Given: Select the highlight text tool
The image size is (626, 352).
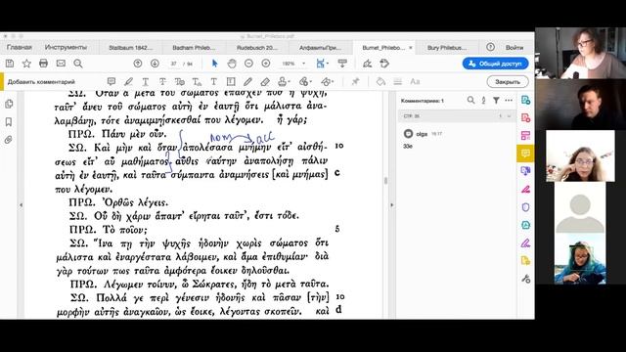Looking at the screenshot, I should tap(128, 82).
